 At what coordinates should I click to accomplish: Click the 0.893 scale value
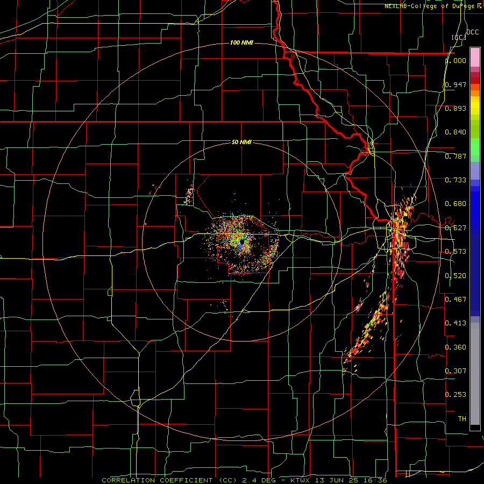[455, 108]
